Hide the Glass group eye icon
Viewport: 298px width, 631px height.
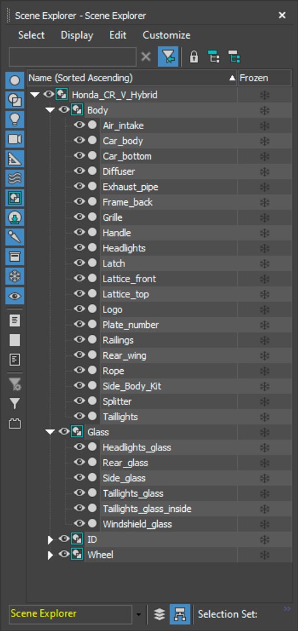click(x=64, y=431)
